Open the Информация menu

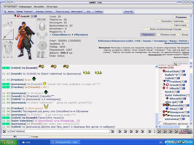[25, 7]
